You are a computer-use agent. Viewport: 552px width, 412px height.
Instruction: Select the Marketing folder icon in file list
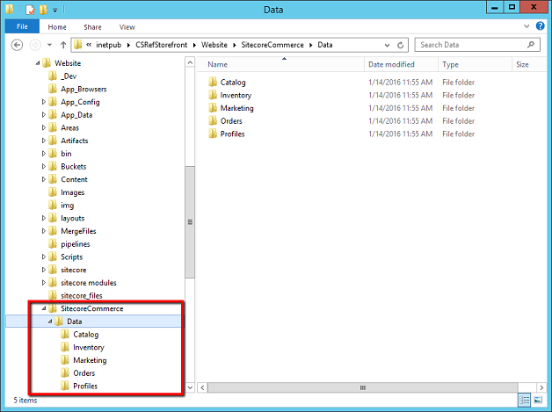[x=213, y=108]
